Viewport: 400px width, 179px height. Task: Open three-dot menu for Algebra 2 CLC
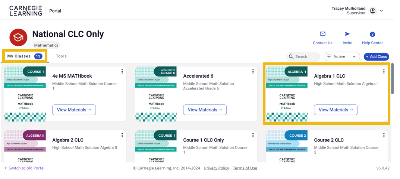coord(122,135)
